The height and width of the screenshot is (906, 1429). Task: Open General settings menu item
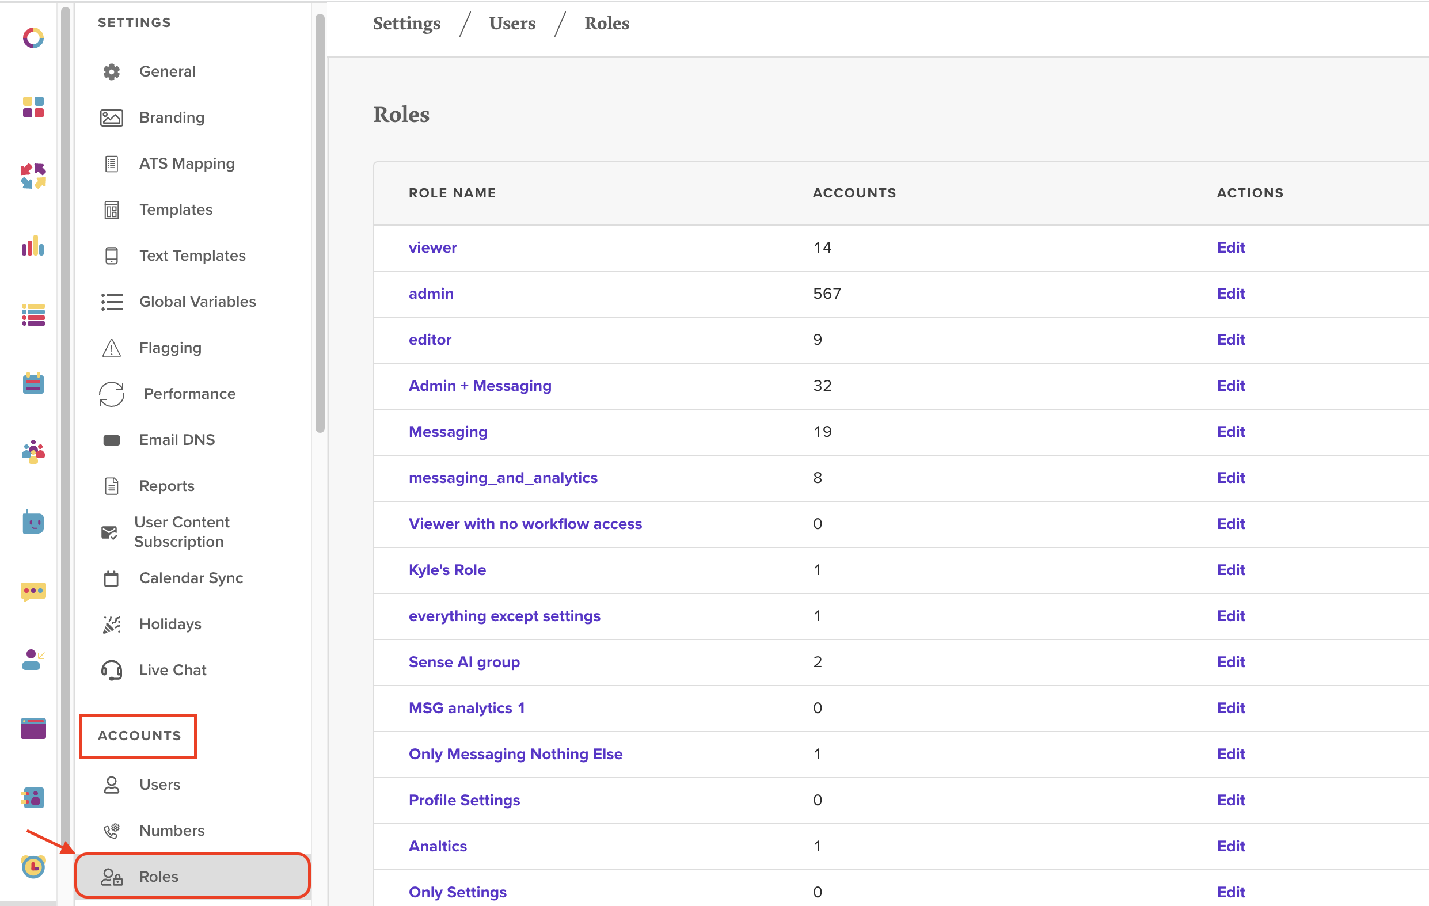(168, 71)
